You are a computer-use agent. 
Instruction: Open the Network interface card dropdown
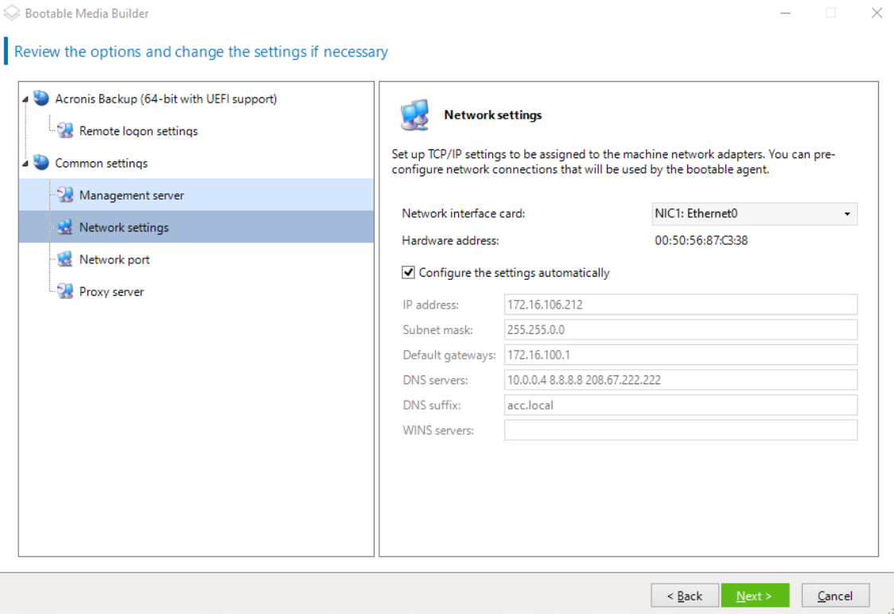[x=754, y=214]
